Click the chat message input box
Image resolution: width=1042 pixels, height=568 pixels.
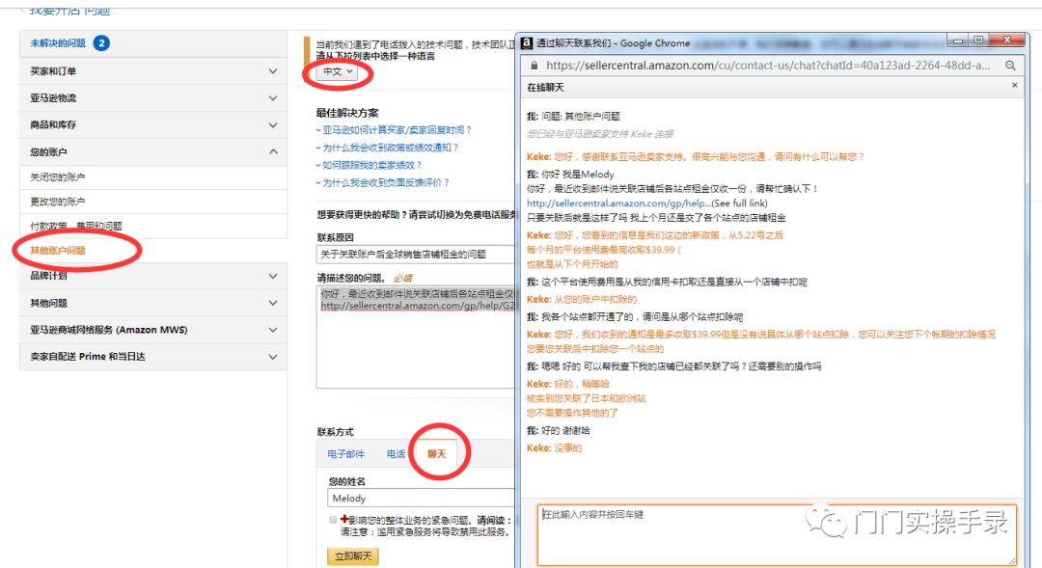tap(776, 535)
